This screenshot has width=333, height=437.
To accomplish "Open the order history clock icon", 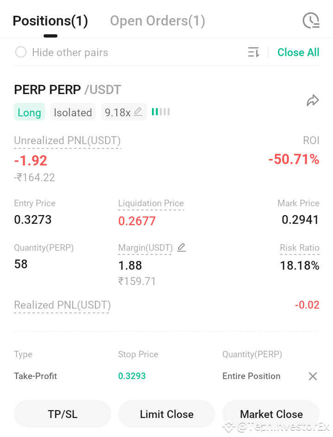I will [x=311, y=20].
